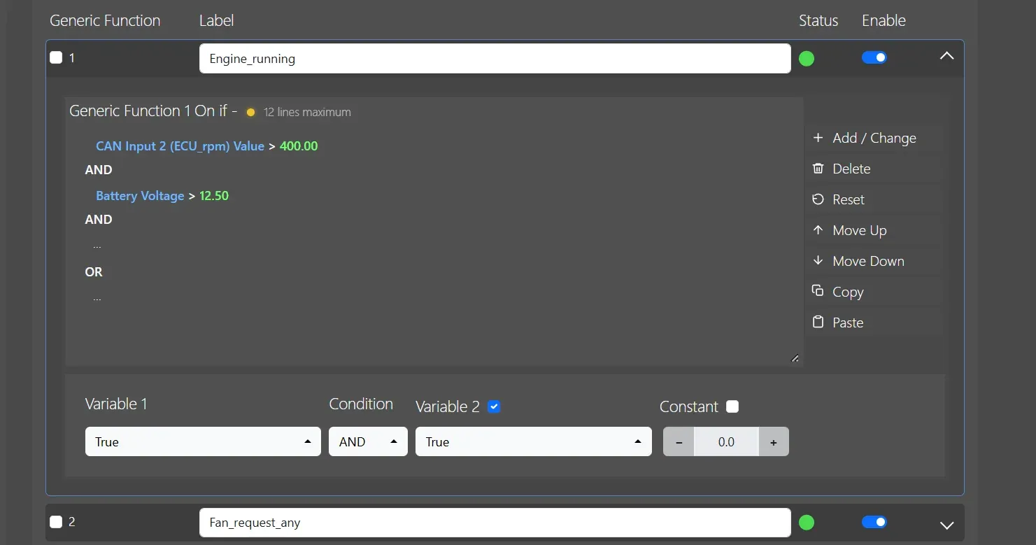The image size is (1036, 545).
Task: Expand Generic Function 2 with the down chevron
Action: coord(946,525)
